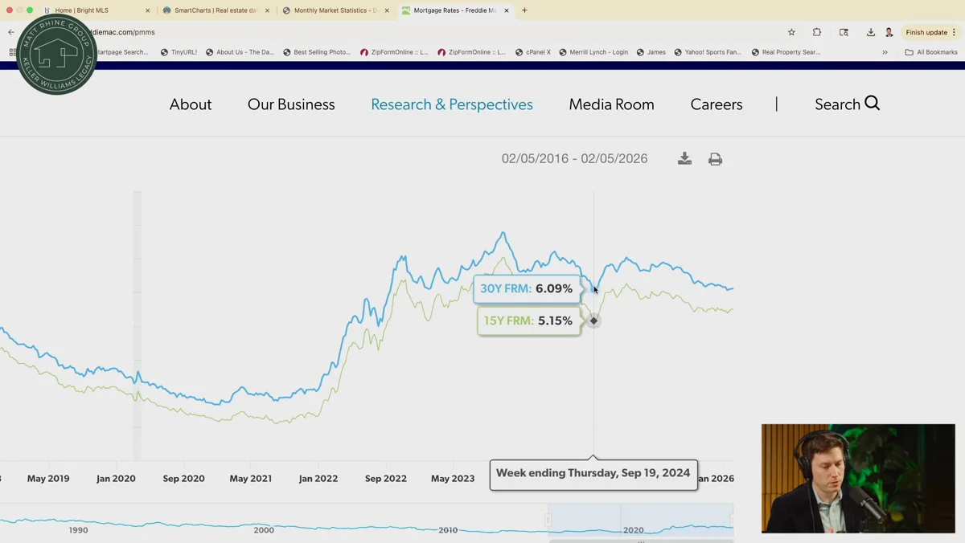This screenshot has height=543, width=965.
Task: Click the Sep 2022 axis label
Action: click(x=385, y=479)
